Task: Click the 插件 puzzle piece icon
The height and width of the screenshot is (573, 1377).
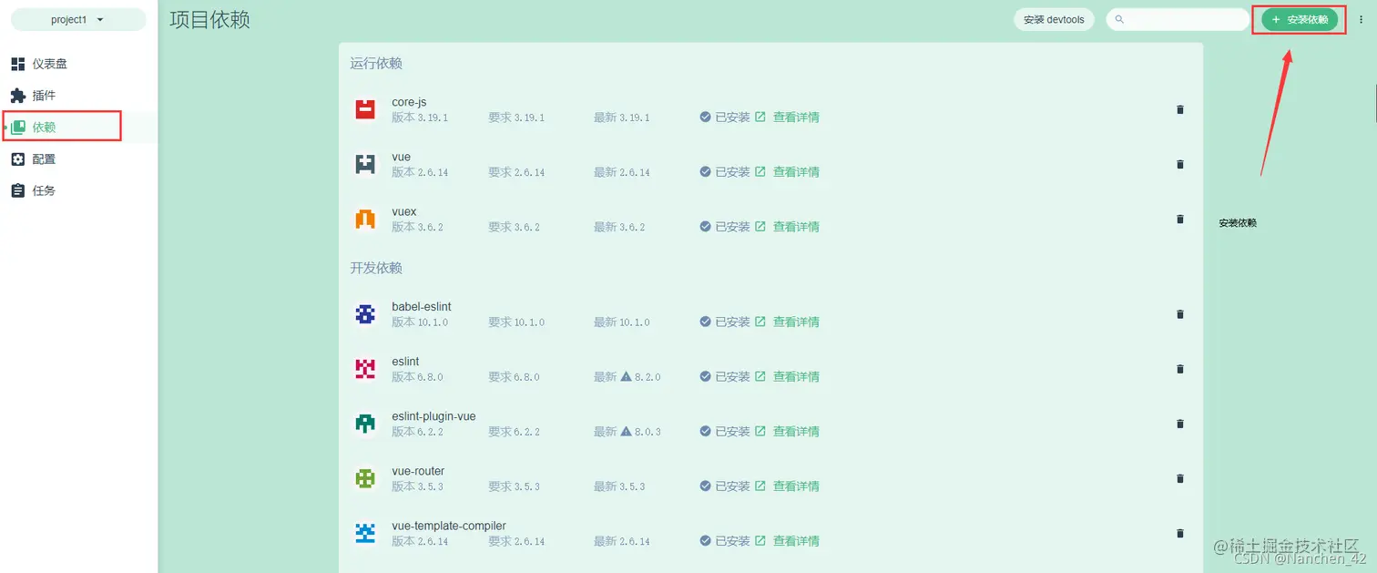Action: tap(18, 96)
